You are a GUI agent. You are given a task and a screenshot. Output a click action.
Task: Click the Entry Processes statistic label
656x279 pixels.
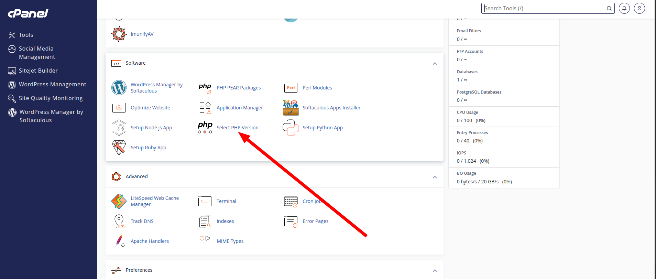(472, 133)
